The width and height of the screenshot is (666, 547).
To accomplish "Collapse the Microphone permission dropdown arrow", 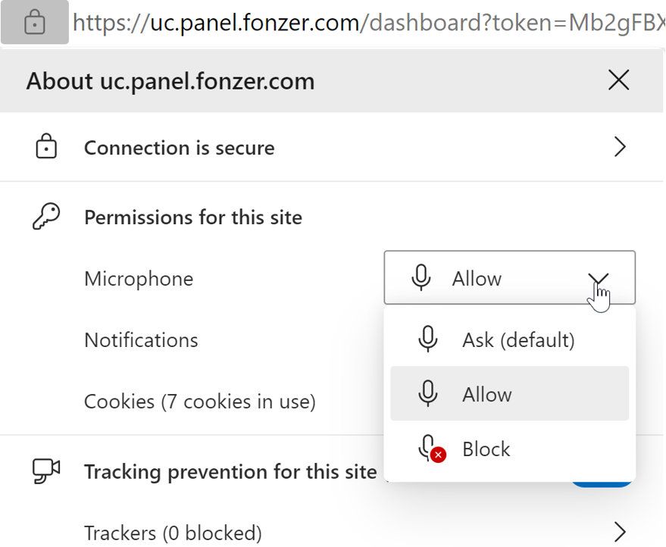I will tap(599, 278).
